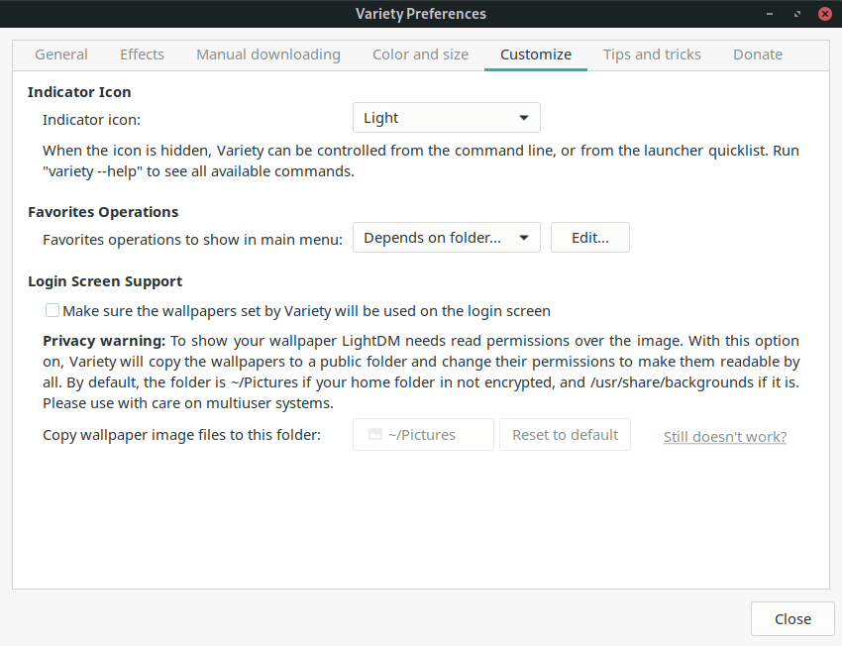The width and height of the screenshot is (842, 646).
Task: Close the window with red X icon
Action: pos(825,14)
